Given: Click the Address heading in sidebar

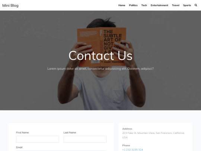Looking at the screenshot, I should coord(127,129).
